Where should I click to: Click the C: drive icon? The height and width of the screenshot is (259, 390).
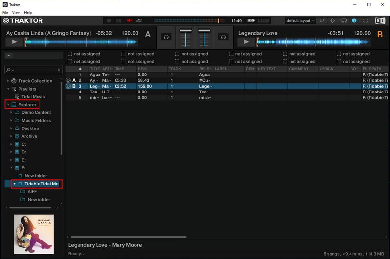pyautogui.click(x=17, y=144)
